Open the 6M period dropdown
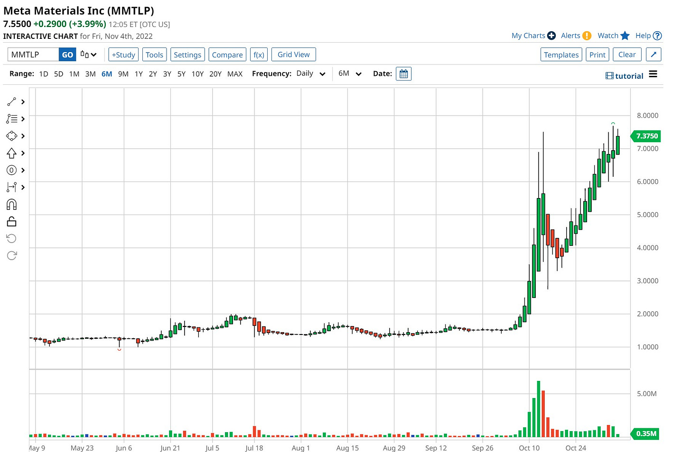 tap(350, 73)
